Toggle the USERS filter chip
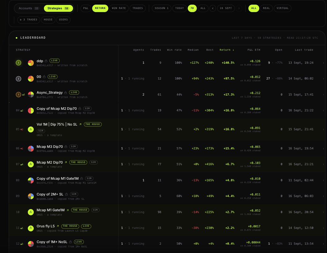327x253 pixels. [63, 19]
